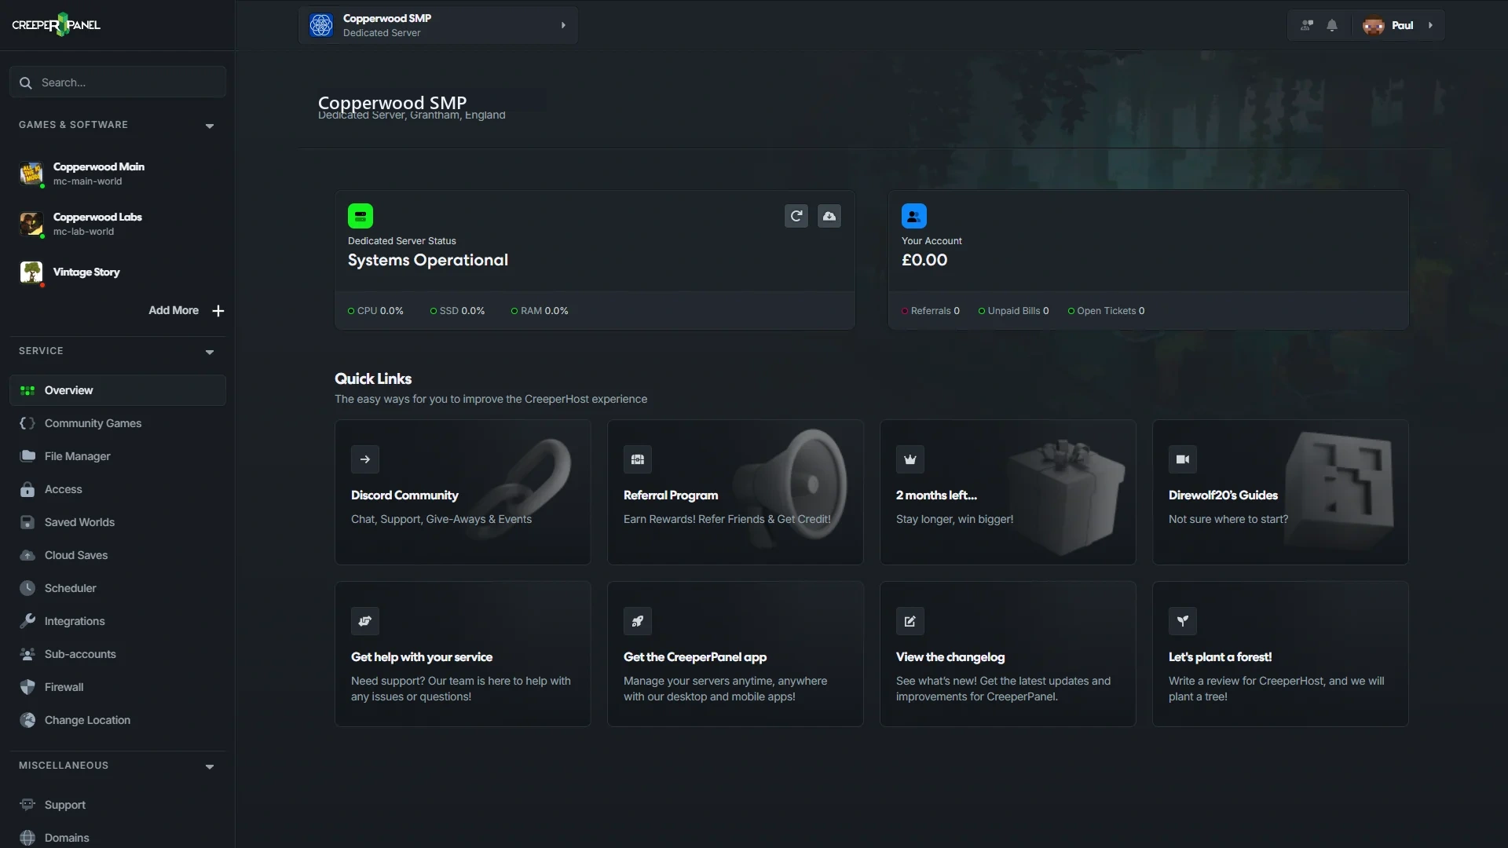Click the Access padlock icon
The image size is (1508, 848).
click(27, 489)
